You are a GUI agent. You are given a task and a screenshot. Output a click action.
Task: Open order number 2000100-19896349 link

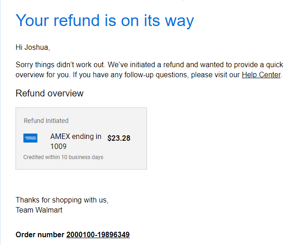tap(98, 234)
